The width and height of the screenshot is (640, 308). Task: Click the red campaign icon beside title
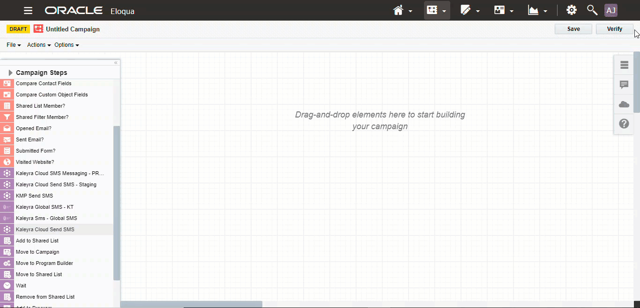[38, 29]
